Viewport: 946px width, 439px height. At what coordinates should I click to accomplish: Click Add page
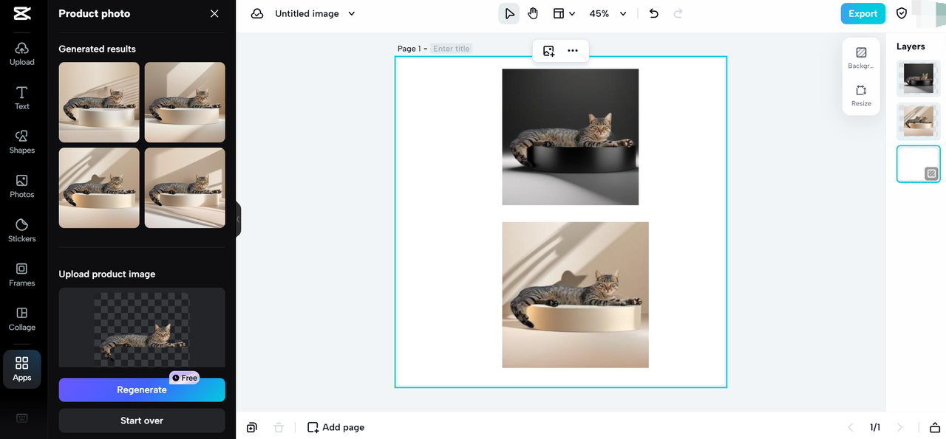(x=336, y=427)
